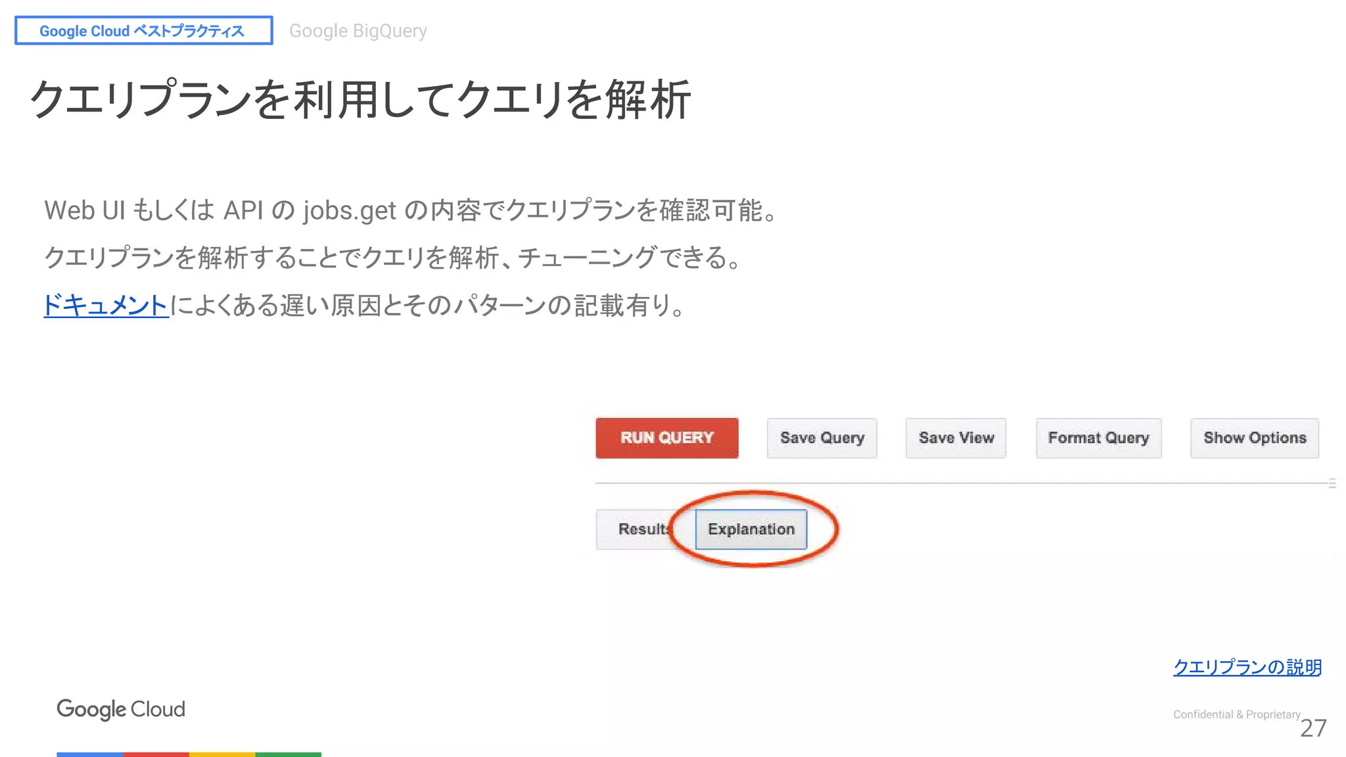
Task: Click the line about チューニングできる
Action: point(393,258)
